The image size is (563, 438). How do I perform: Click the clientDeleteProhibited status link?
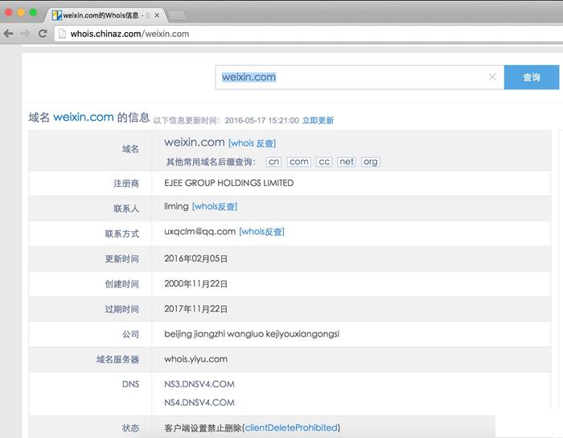pos(291,428)
